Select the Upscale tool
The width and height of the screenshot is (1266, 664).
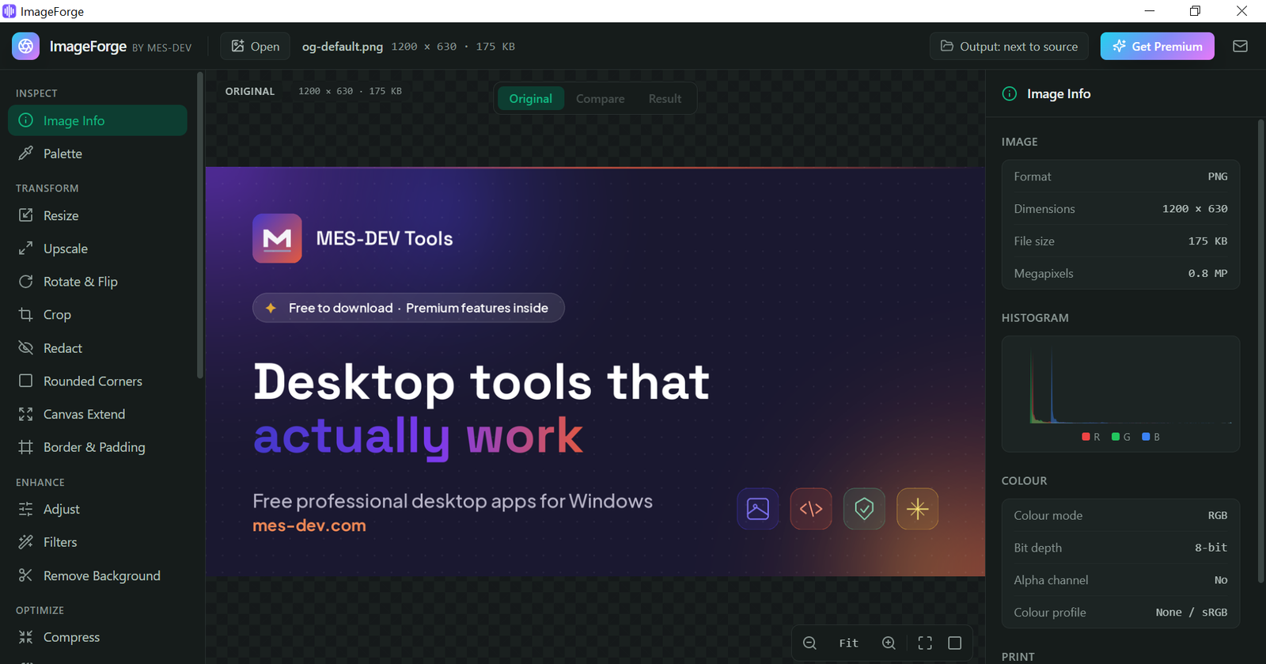tap(97, 249)
